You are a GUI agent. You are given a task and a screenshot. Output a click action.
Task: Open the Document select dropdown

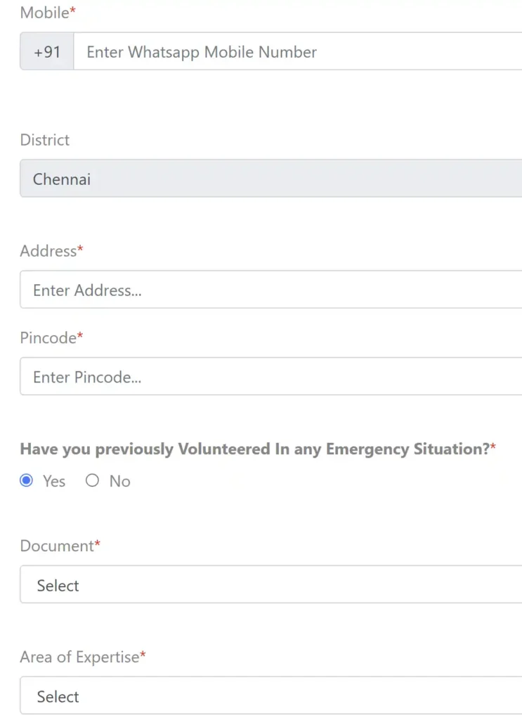pyautogui.click(x=270, y=584)
